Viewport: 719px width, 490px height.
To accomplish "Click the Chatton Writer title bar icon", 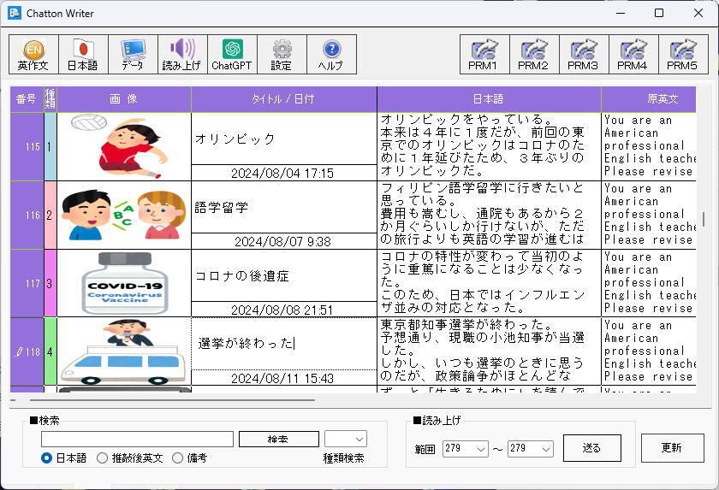I will [x=15, y=13].
